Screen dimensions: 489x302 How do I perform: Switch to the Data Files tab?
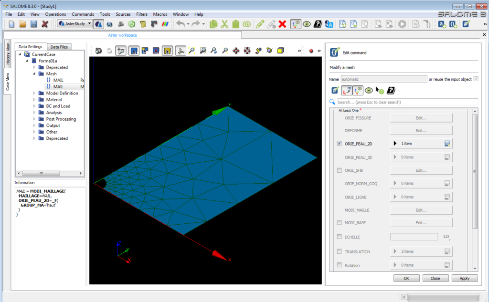click(59, 47)
